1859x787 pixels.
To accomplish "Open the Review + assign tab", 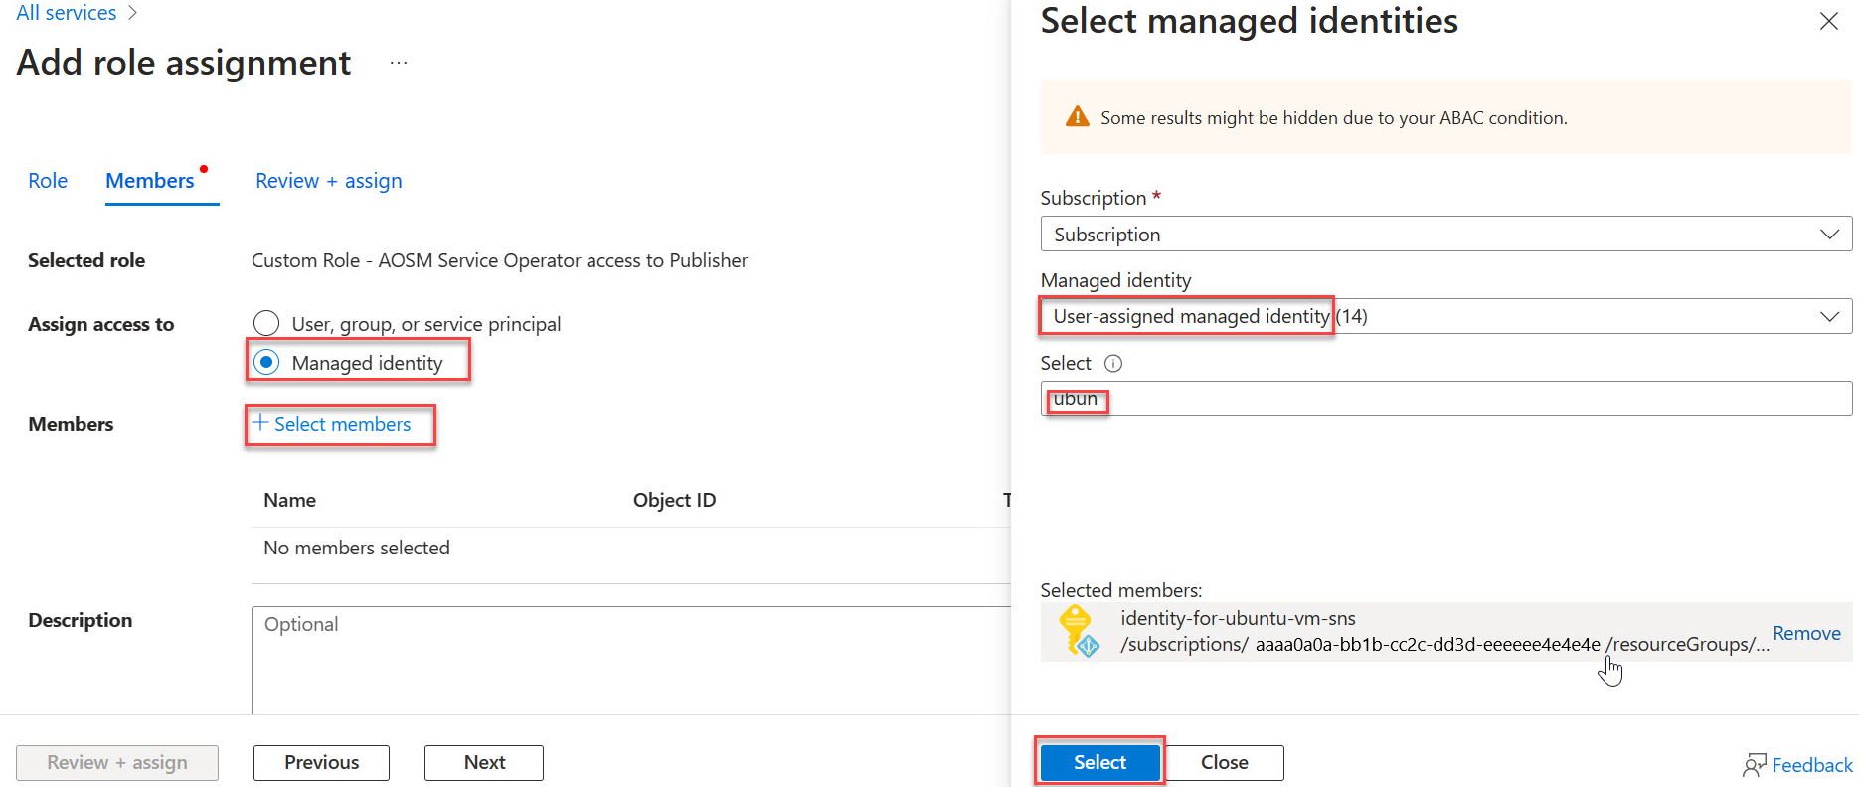I will 329,181.
